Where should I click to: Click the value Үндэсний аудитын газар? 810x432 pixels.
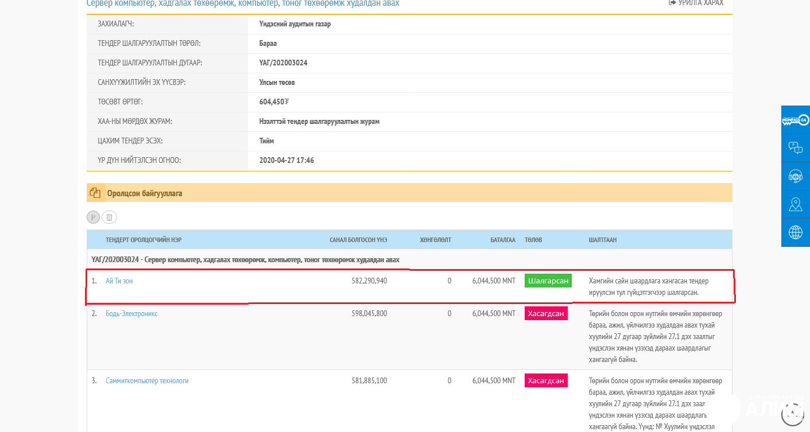click(295, 24)
